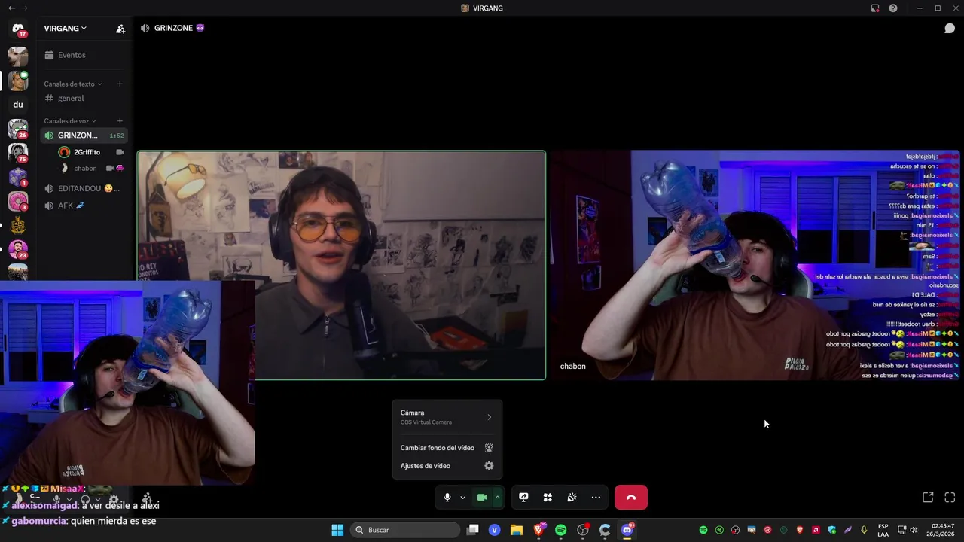Focus chabon's video tile
Image resolution: width=964 pixels, height=542 pixels.
click(x=755, y=265)
